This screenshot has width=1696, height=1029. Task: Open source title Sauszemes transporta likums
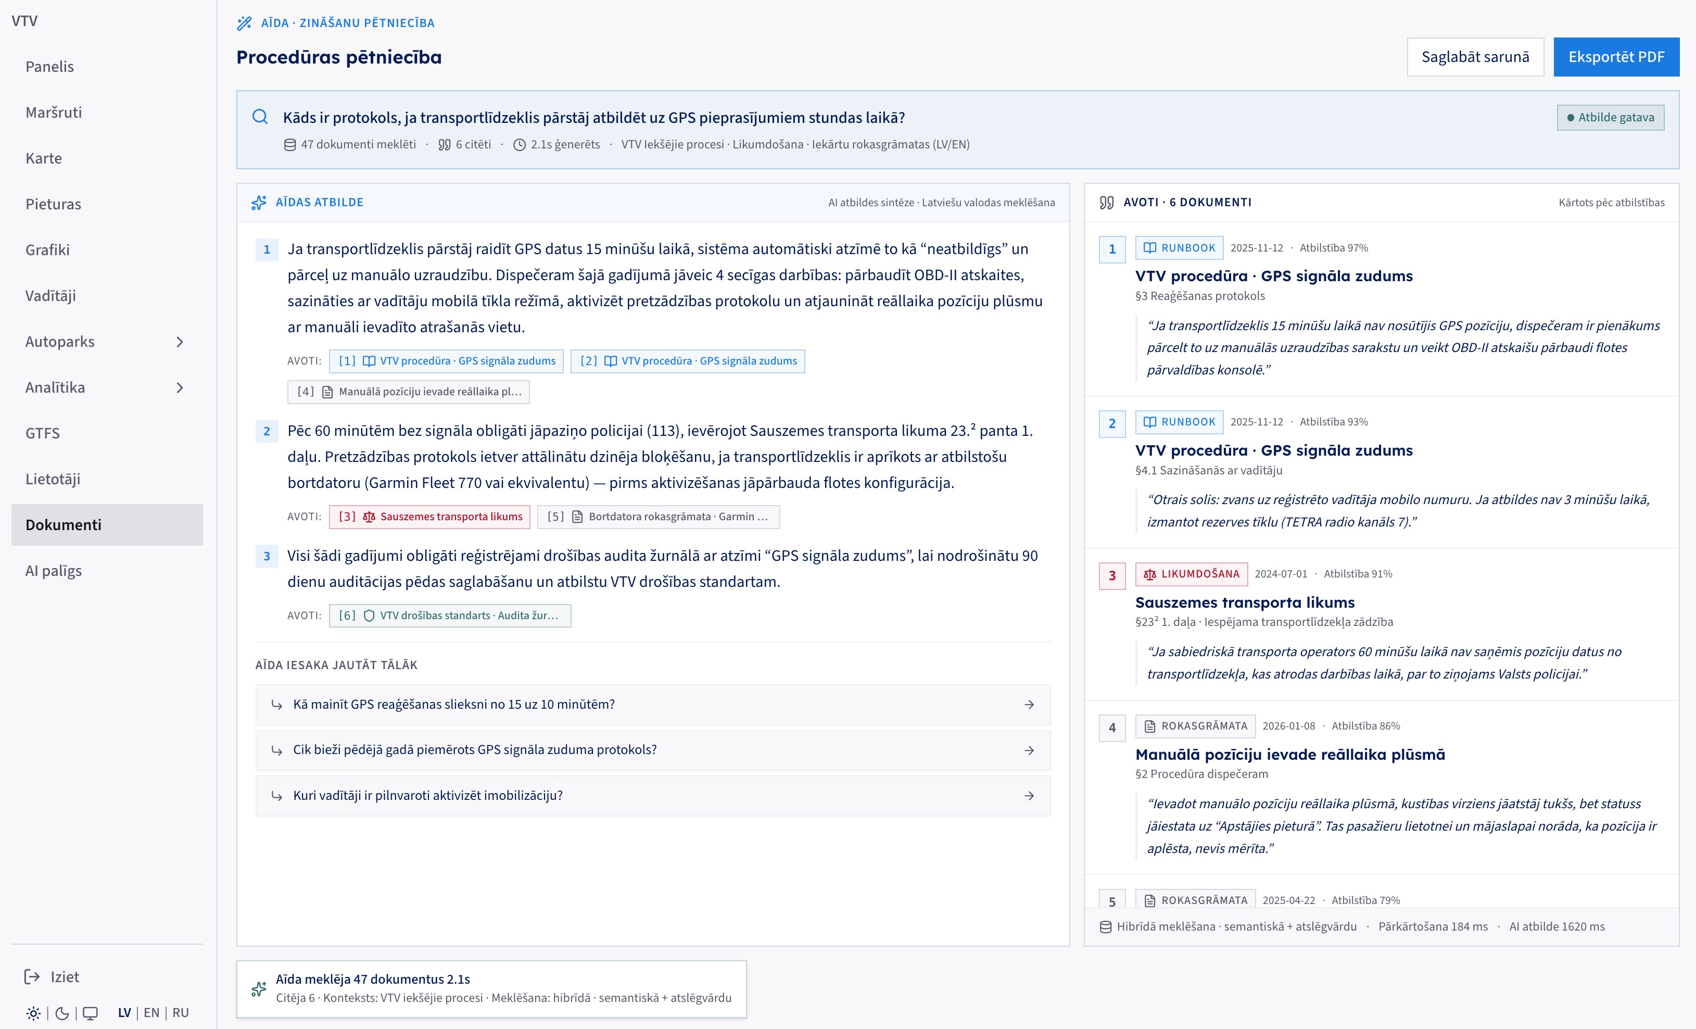(x=1245, y=603)
